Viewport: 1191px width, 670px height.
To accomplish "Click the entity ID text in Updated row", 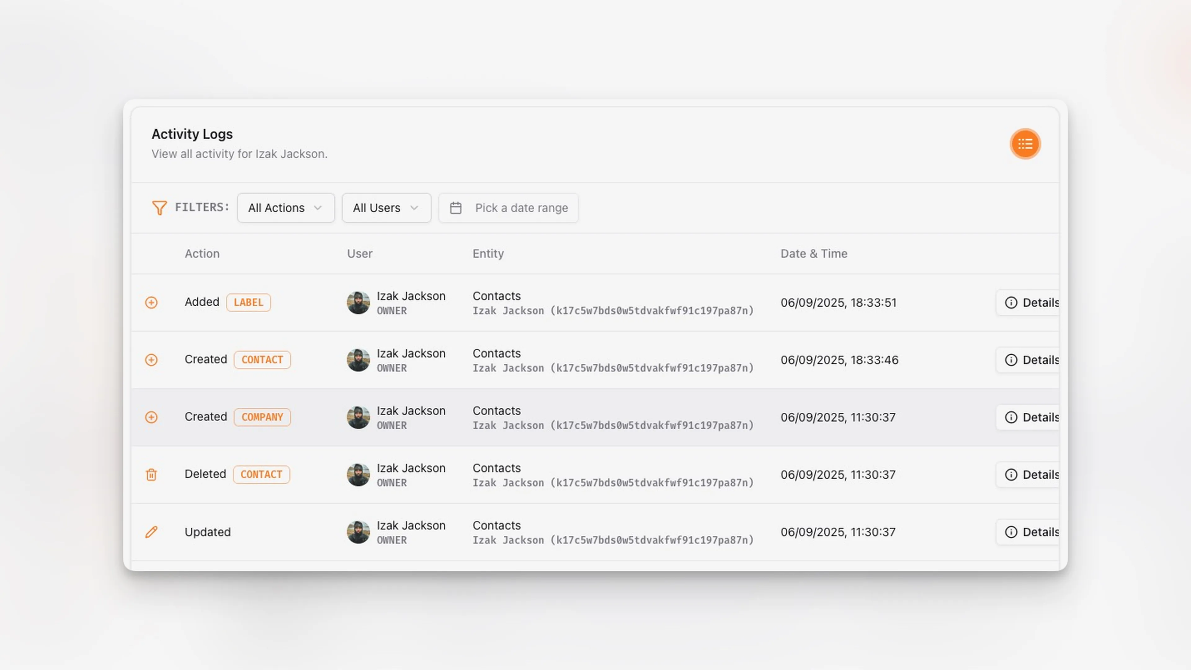I will click(613, 540).
